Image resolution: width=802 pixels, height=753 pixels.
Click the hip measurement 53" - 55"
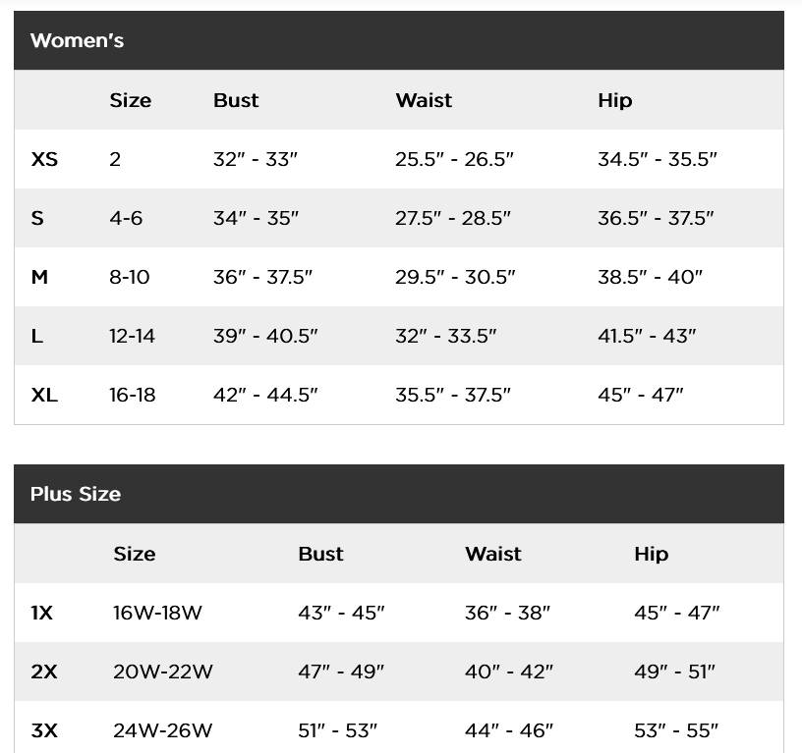point(676,730)
